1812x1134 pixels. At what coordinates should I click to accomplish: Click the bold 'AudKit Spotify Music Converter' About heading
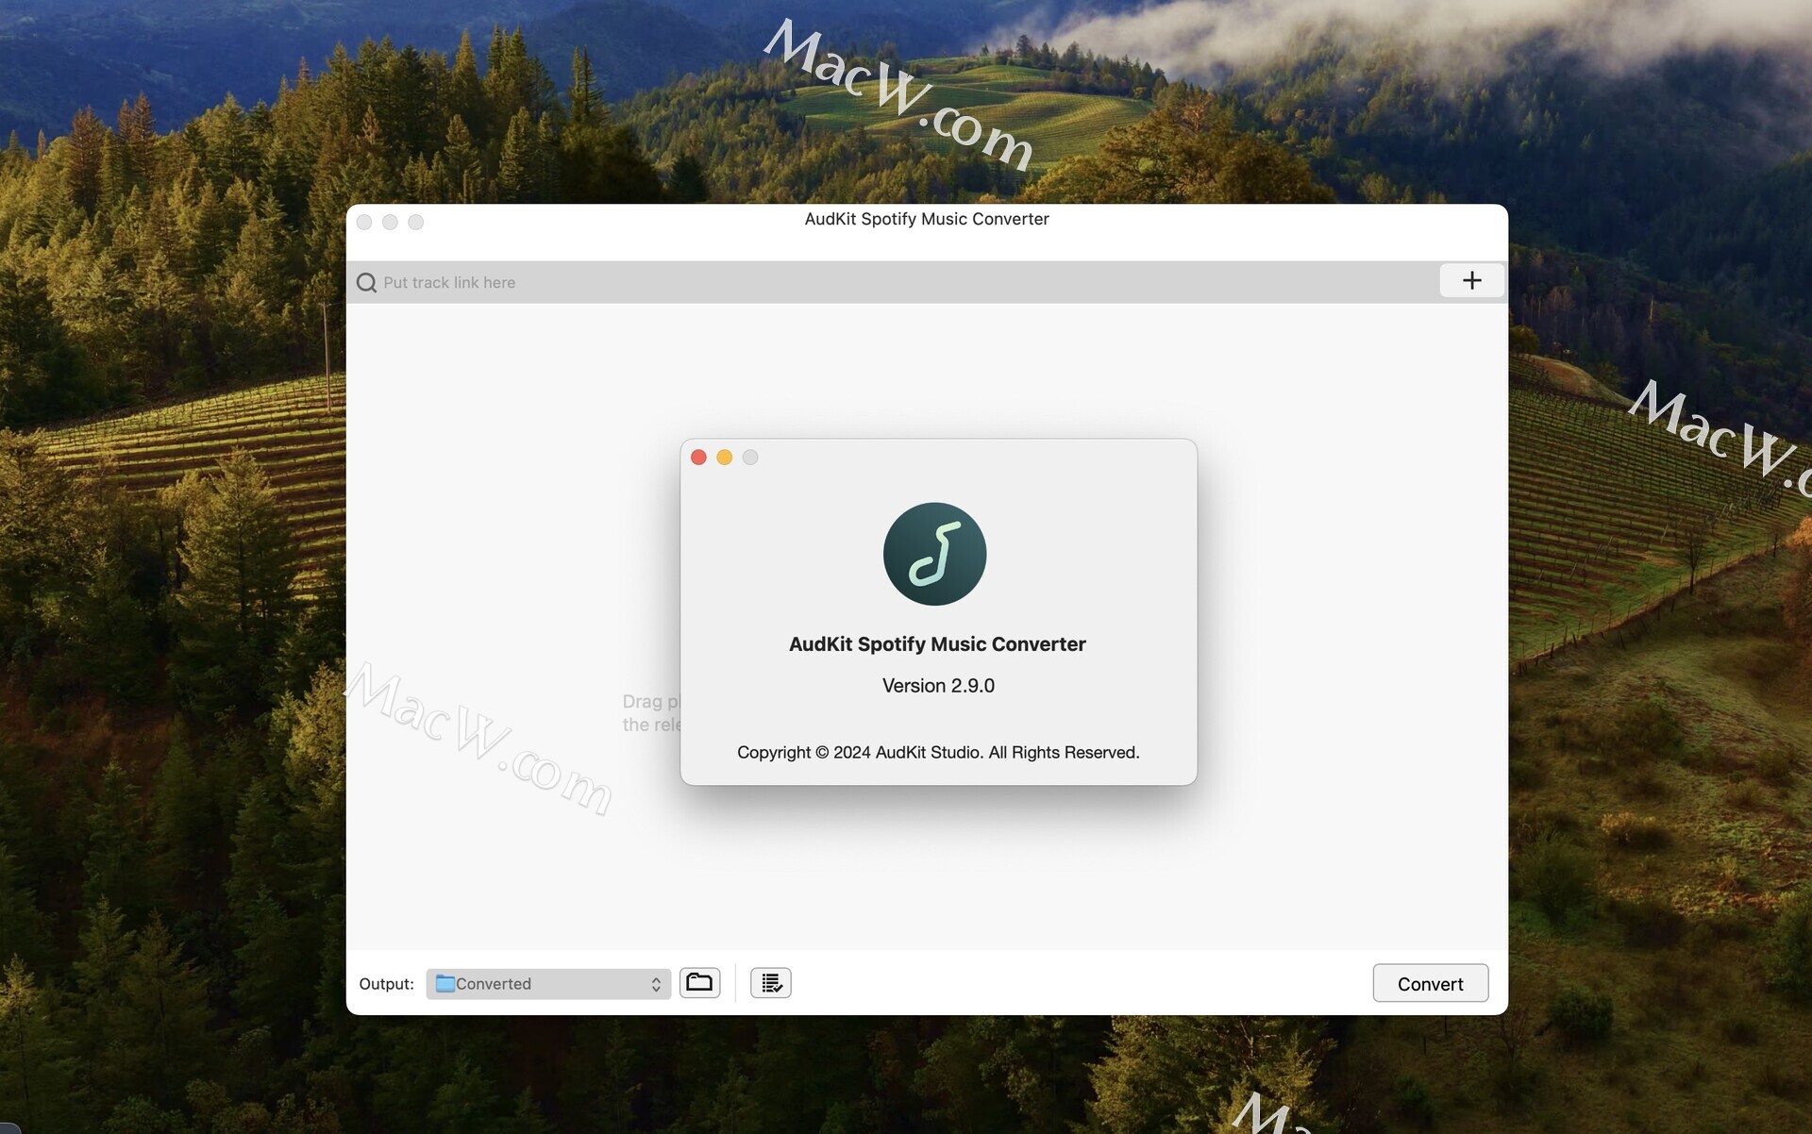[x=937, y=644]
